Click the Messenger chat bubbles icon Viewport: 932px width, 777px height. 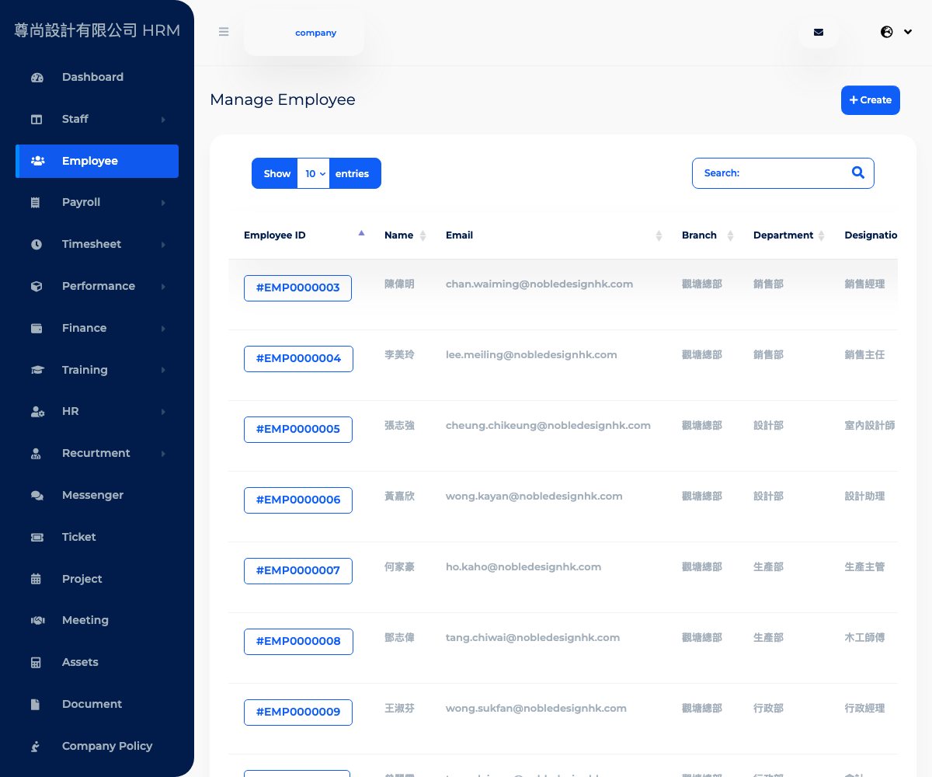point(37,496)
